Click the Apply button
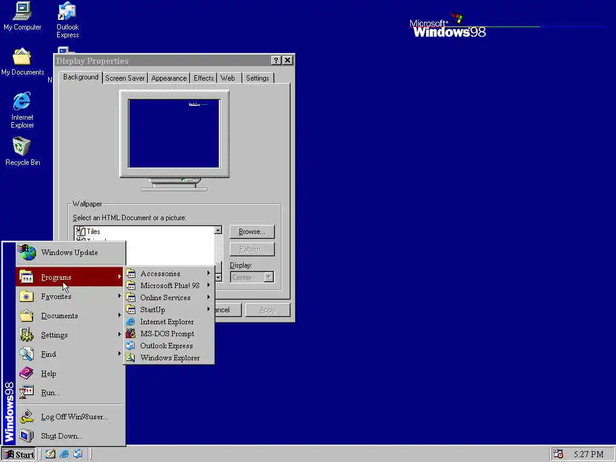Image resolution: width=616 pixels, height=462 pixels. point(268,310)
